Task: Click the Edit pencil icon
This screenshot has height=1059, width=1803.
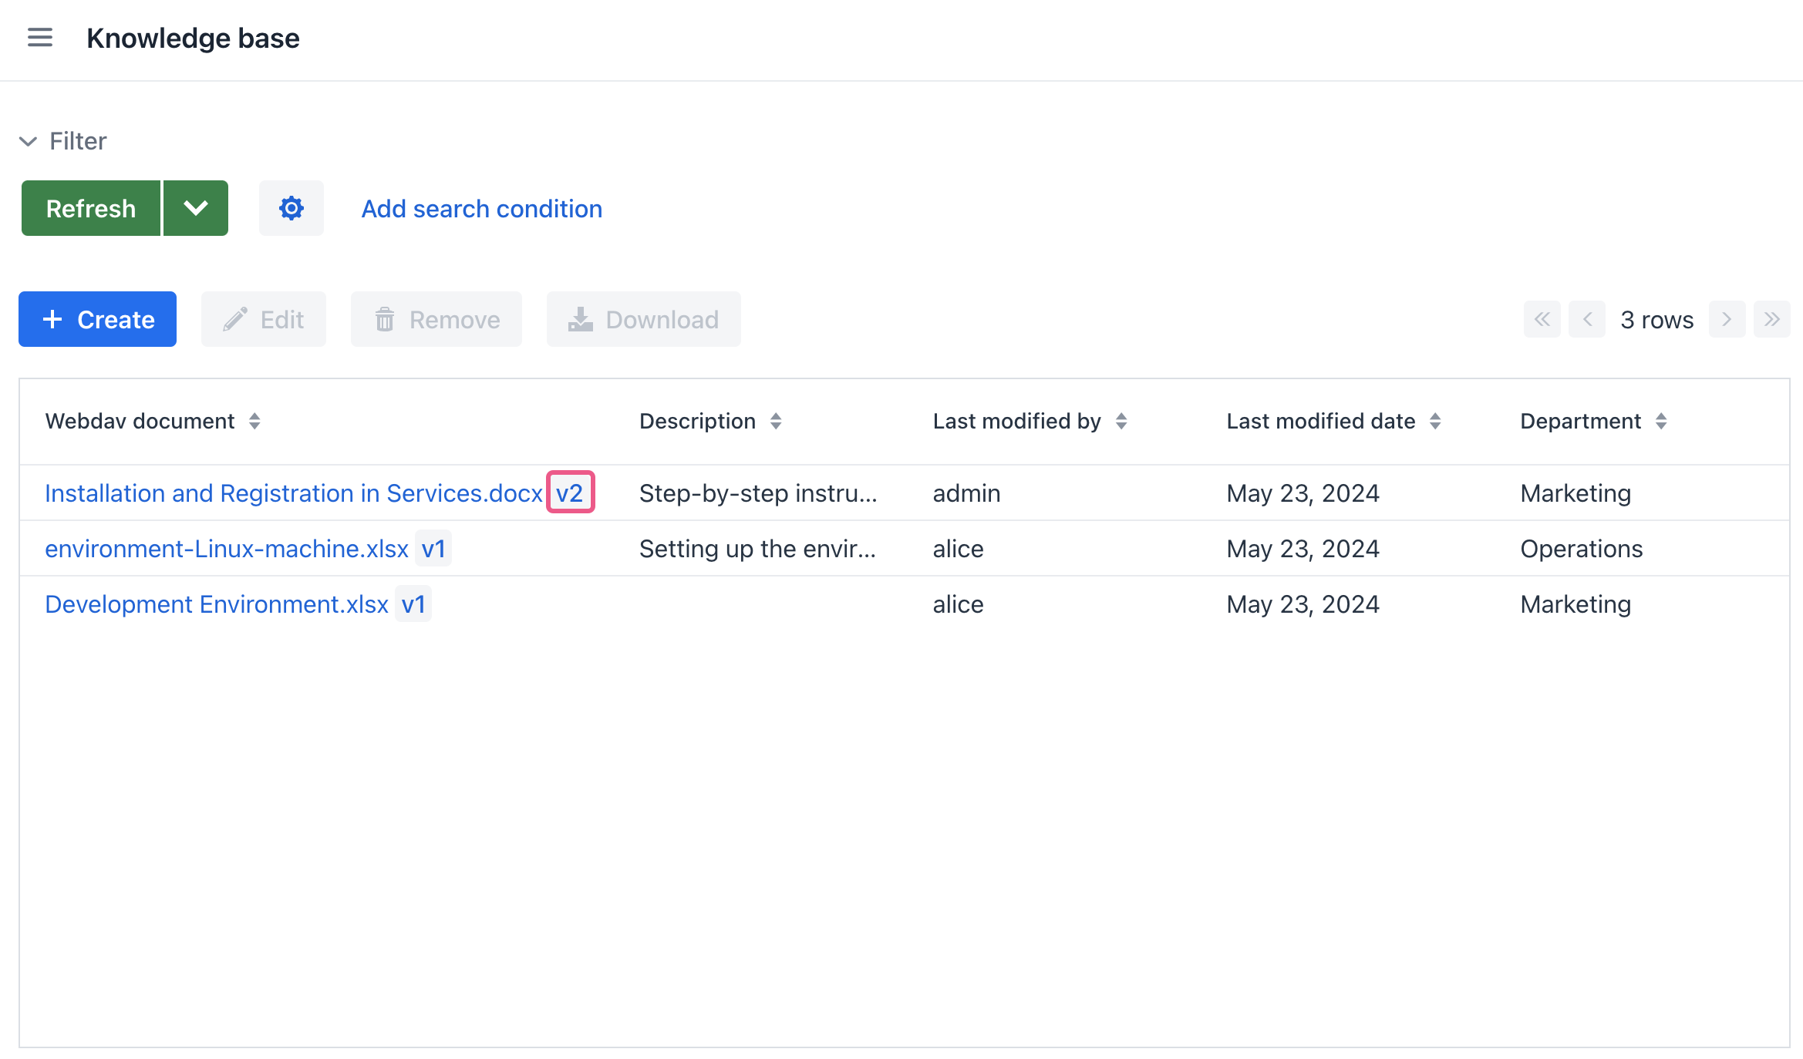Action: (x=237, y=319)
